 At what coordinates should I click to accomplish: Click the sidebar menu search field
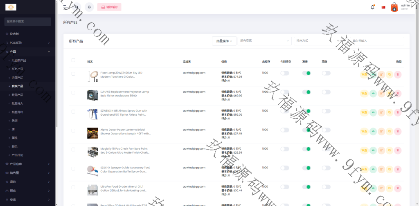[27, 21]
